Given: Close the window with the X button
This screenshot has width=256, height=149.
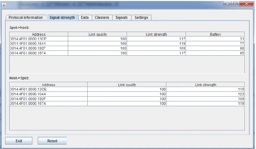Looking at the screenshot, I should (246, 4).
